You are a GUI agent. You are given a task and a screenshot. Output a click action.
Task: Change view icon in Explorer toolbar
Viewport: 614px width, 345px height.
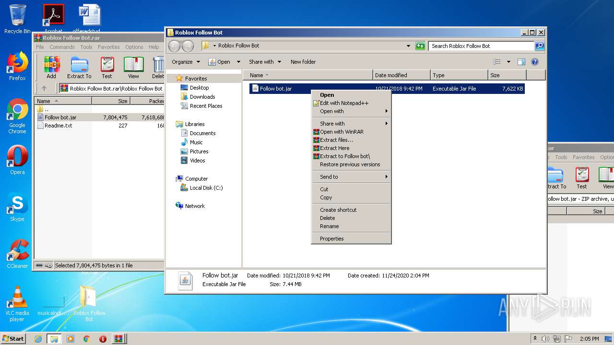coord(497,62)
